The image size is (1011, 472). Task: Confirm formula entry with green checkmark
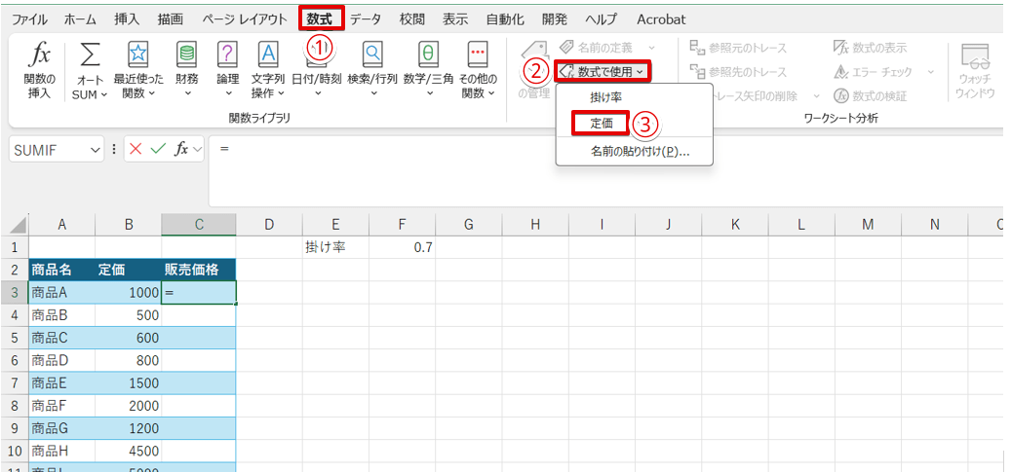point(158,150)
